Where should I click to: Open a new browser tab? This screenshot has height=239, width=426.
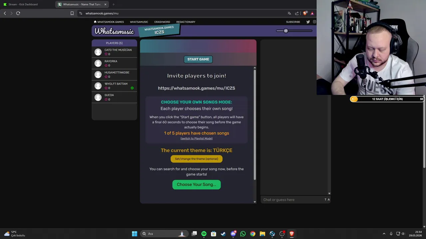coord(113,4)
